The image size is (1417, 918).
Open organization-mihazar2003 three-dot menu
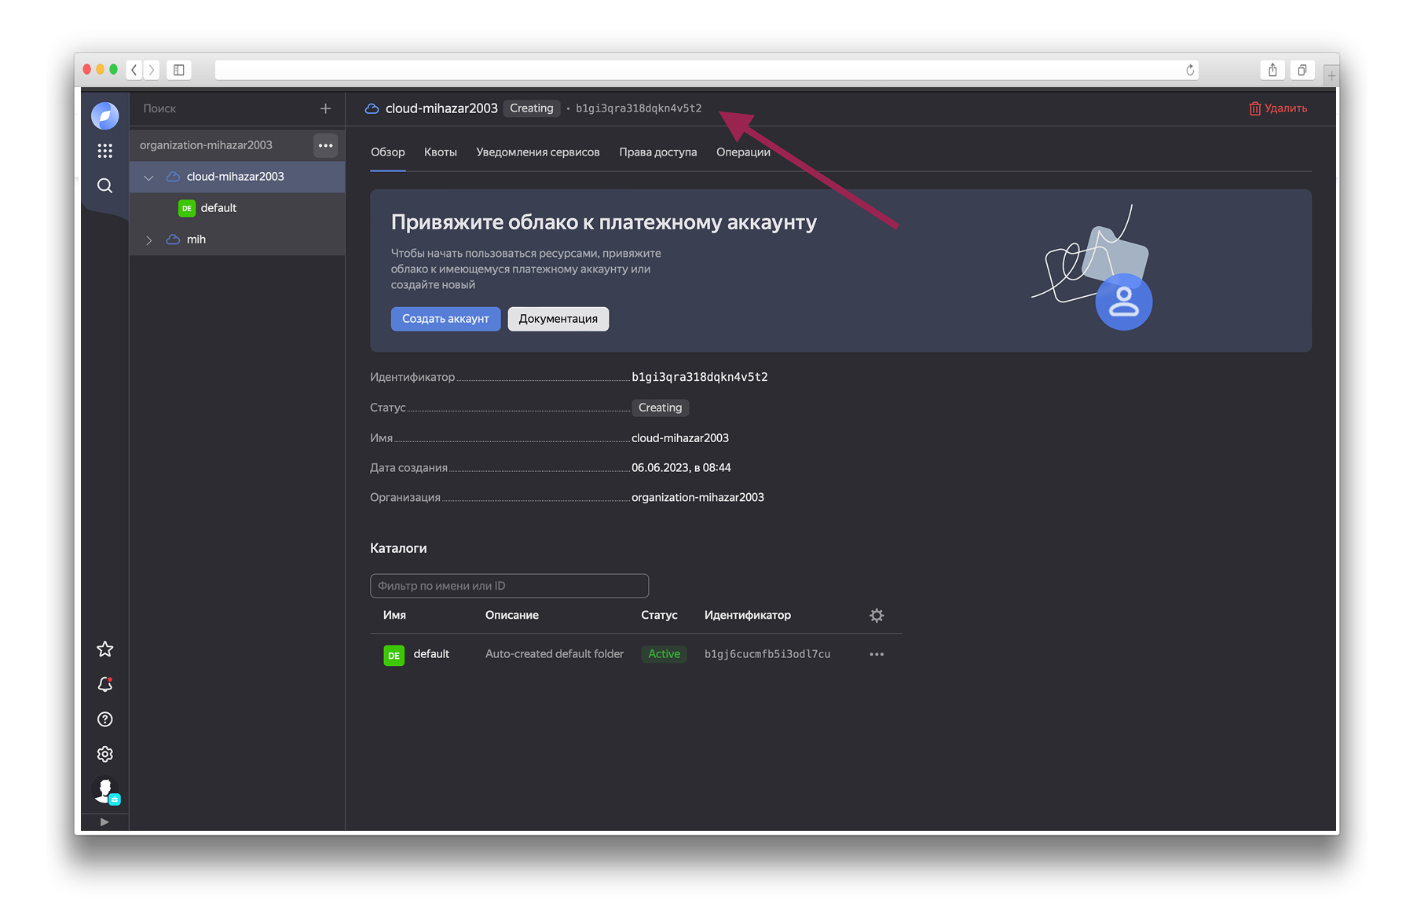tap(325, 145)
